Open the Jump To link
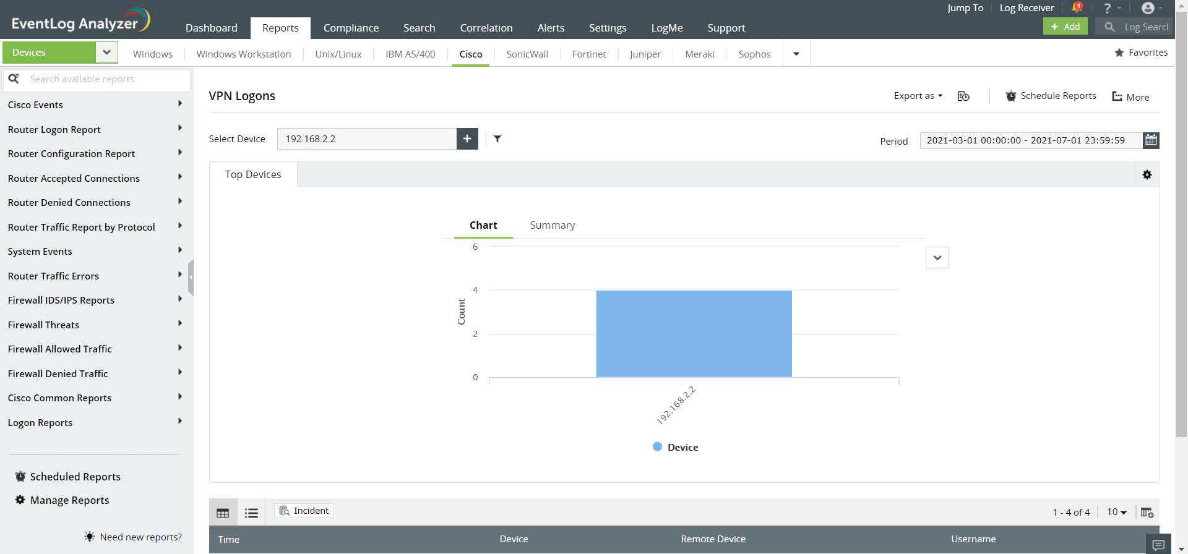 (965, 8)
